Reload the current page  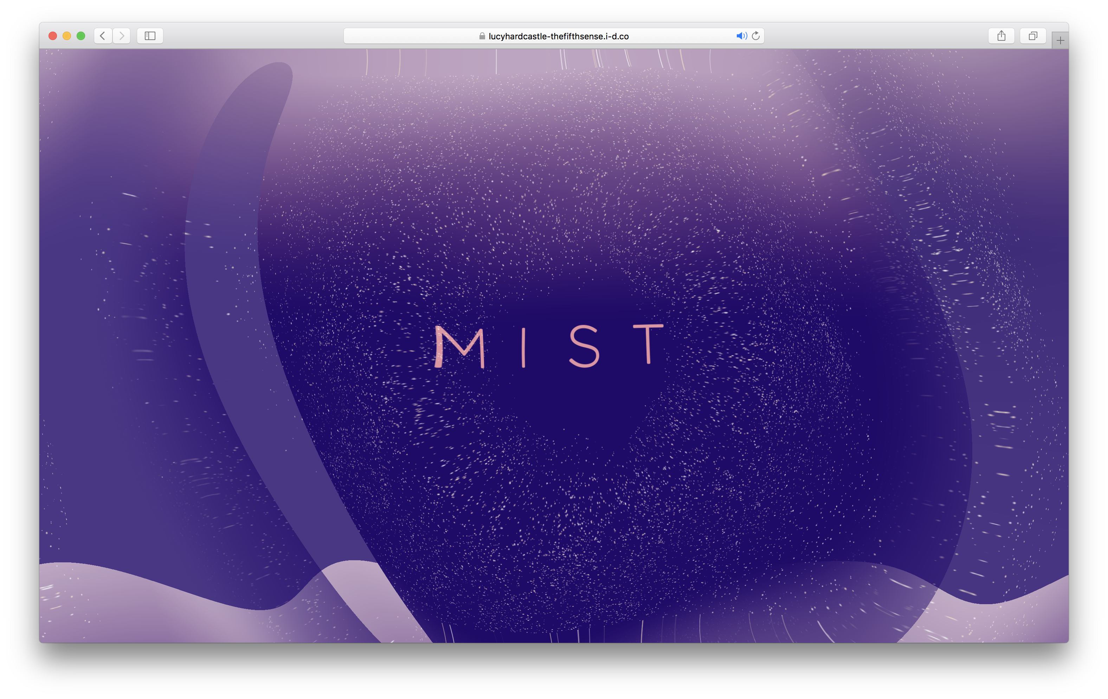pyautogui.click(x=755, y=36)
